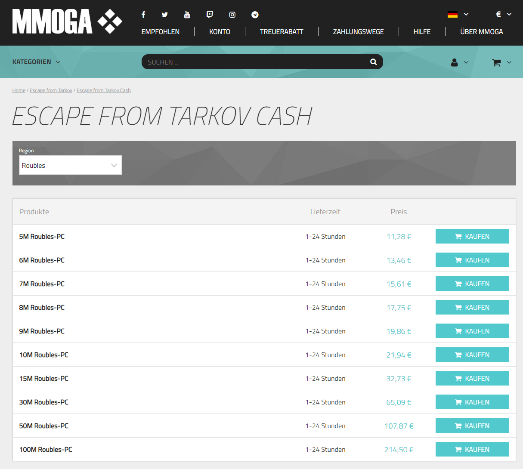Viewport: 523px width, 469px height.
Task: Click delivery time of 15M Roubles-PC row
Action: 325,378
